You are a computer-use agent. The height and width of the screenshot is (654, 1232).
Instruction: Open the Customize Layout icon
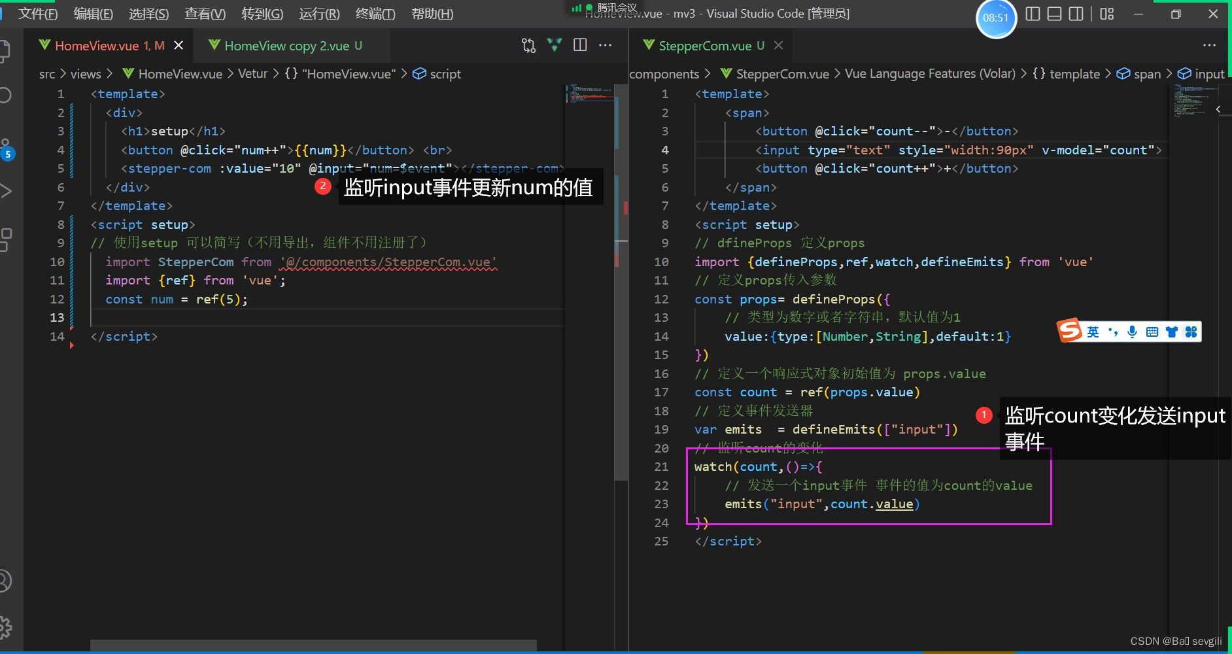1106,14
